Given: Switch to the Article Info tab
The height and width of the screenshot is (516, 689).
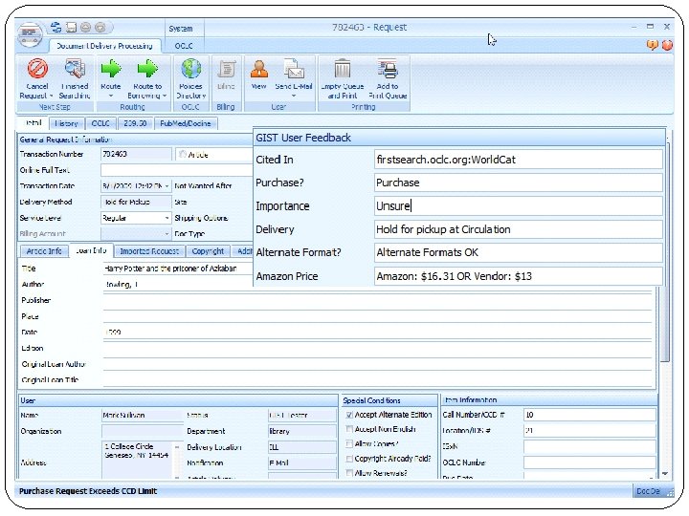Looking at the screenshot, I should [x=44, y=251].
